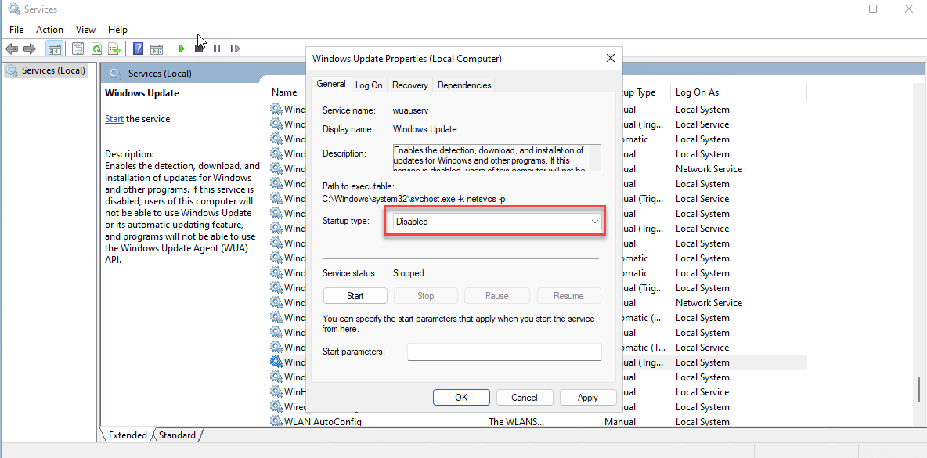Image resolution: width=927 pixels, height=458 pixels.
Task: Open the Startup type dropdown showing Disabled
Action: click(x=497, y=222)
